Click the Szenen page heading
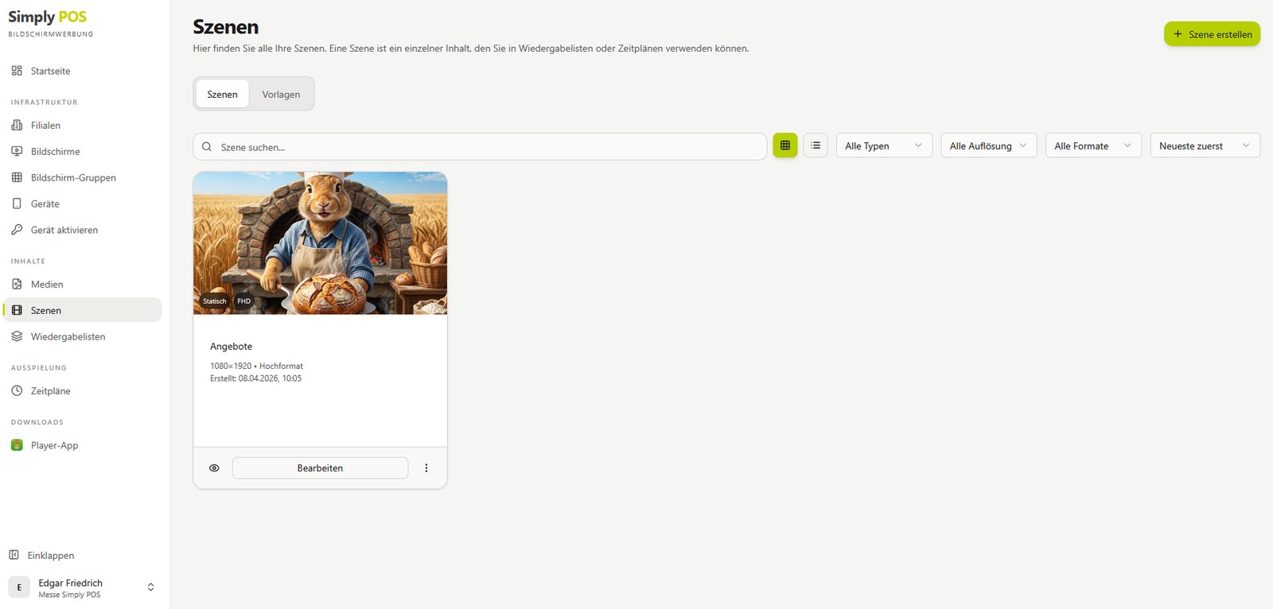Viewport: 1273px width, 609px height. click(226, 27)
